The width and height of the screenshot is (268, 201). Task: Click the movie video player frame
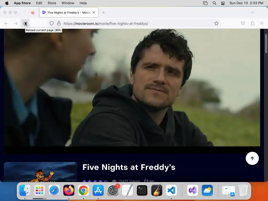coord(132,91)
